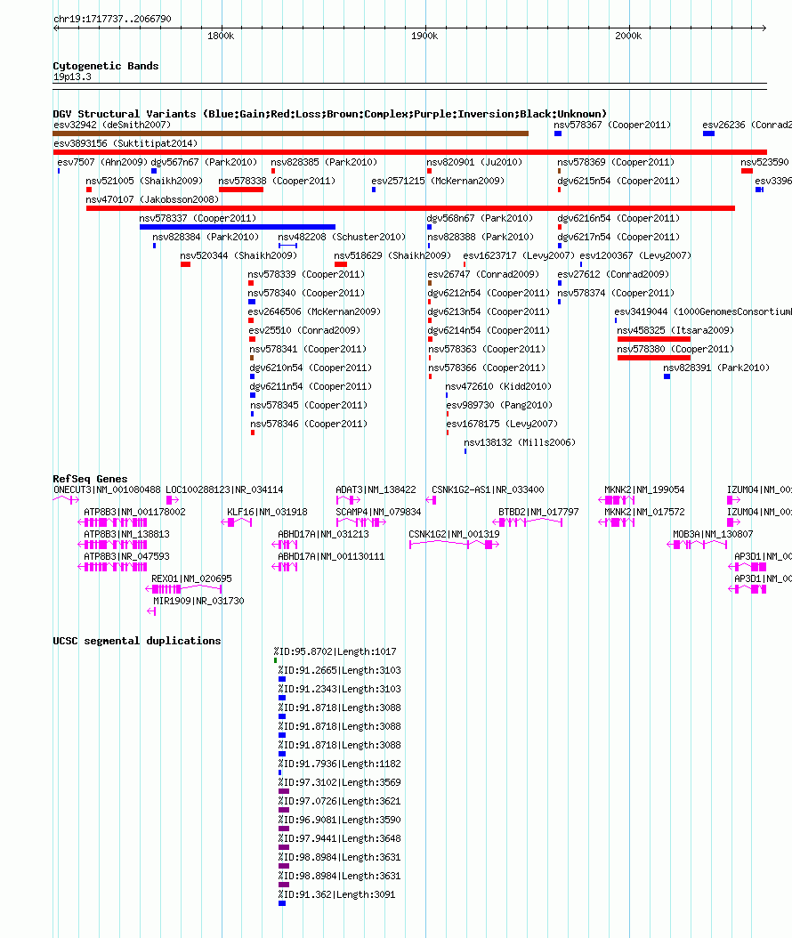Click esv3419044 (1000GenomesConsortium) label
The height and width of the screenshot is (938, 792).
point(703,311)
